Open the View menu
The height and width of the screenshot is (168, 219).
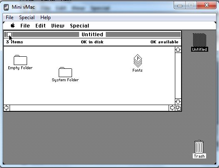click(x=58, y=26)
